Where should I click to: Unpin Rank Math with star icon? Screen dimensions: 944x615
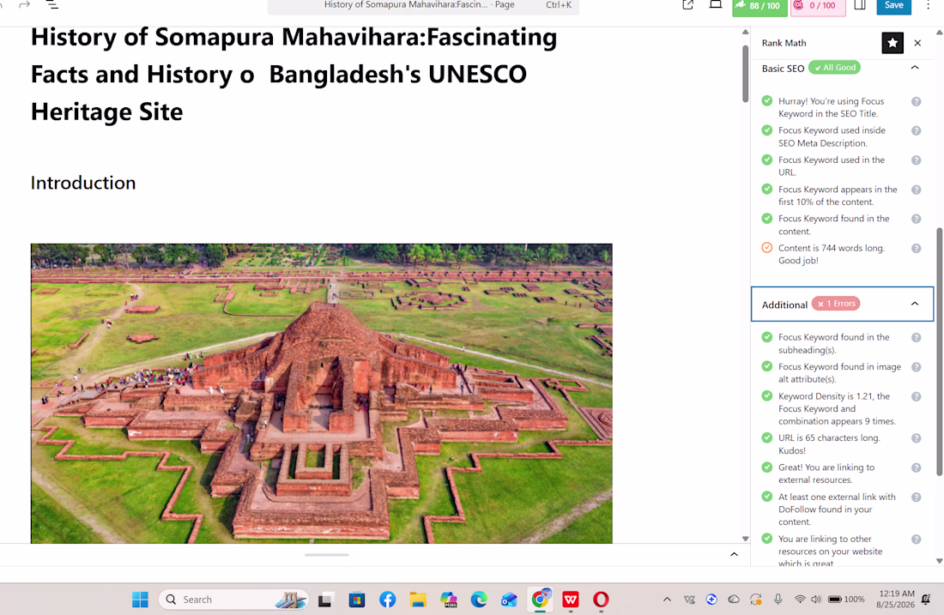[893, 43]
